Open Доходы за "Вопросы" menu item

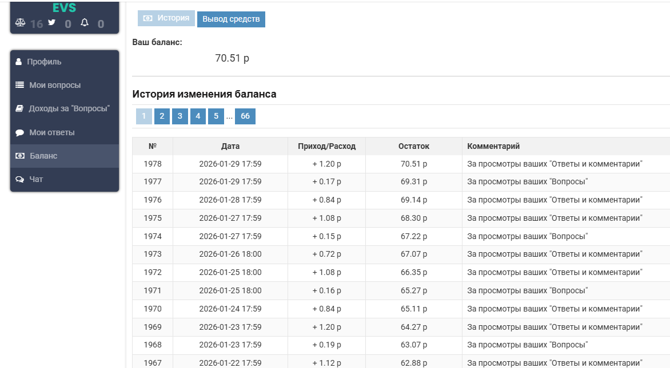coord(65,109)
